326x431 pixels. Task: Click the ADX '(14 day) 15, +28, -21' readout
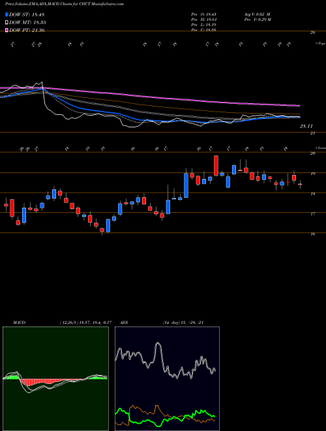pyautogui.click(x=183, y=323)
